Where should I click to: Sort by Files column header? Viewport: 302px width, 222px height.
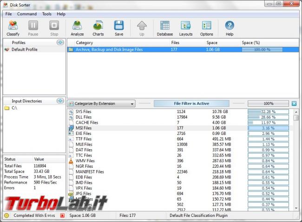175,43
